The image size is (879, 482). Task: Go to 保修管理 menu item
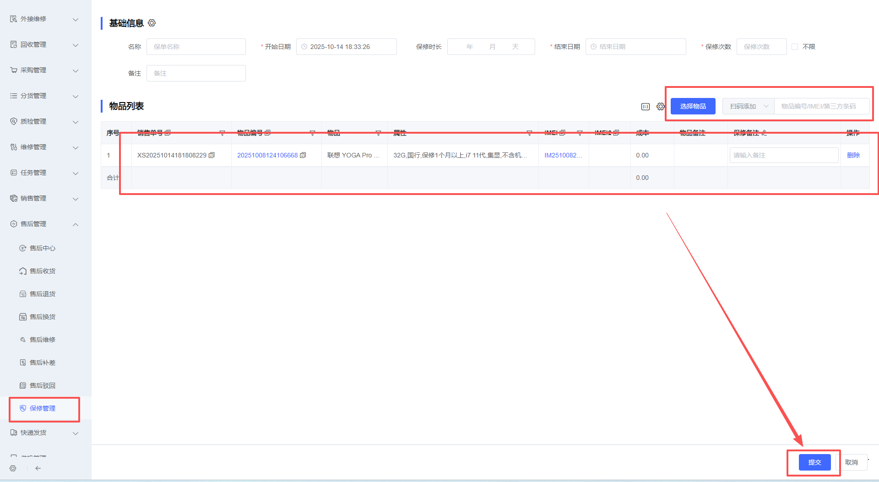(43, 408)
